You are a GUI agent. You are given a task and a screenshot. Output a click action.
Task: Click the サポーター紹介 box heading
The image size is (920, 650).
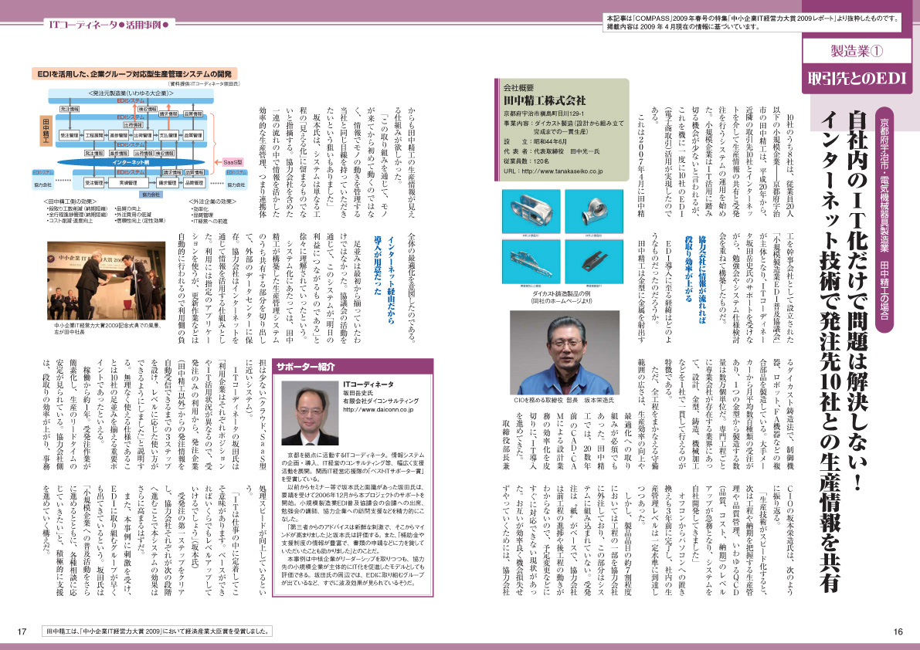coord(306,367)
